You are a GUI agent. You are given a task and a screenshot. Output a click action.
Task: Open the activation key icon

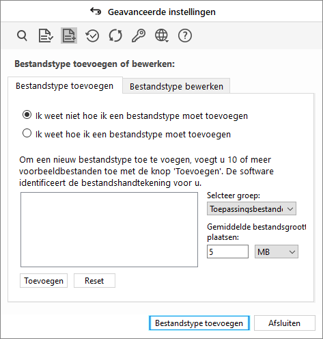coord(139,36)
